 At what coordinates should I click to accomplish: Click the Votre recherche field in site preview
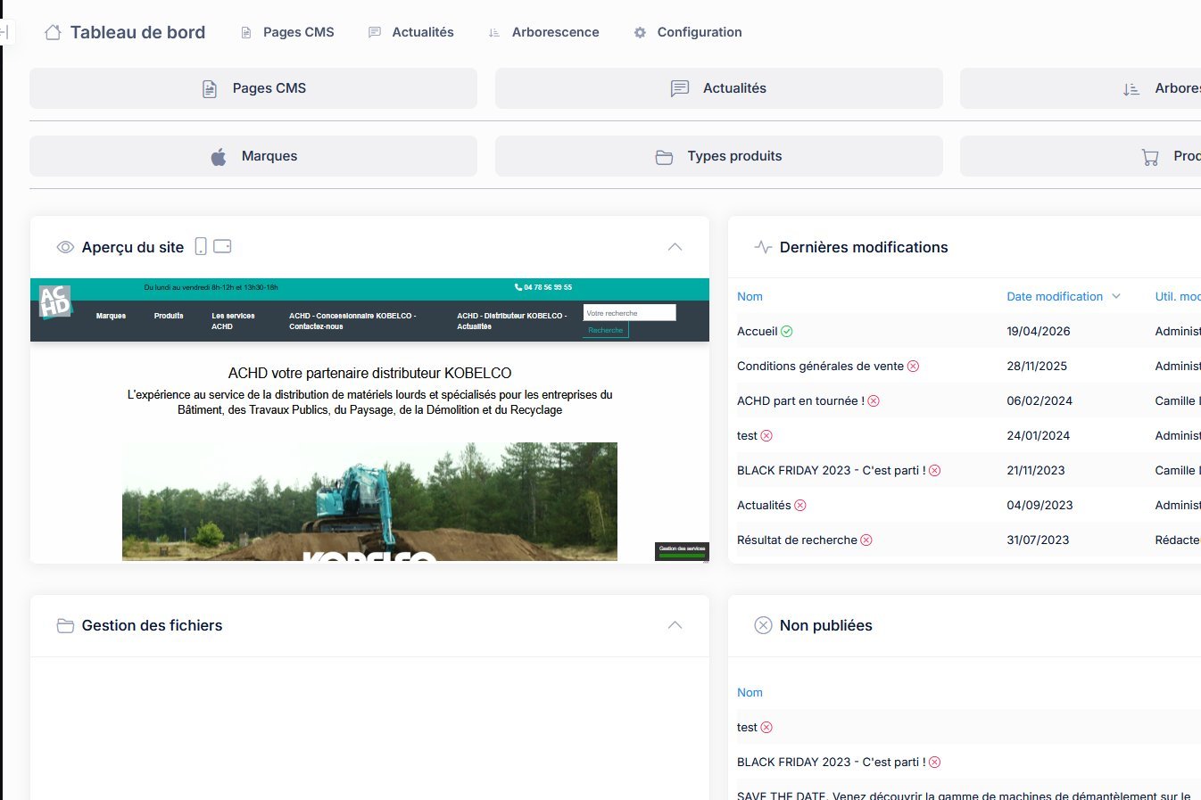tap(629, 313)
